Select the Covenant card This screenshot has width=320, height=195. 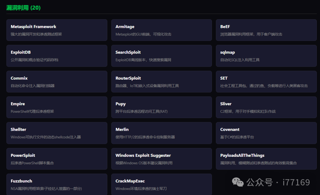[x=266, y=133]
